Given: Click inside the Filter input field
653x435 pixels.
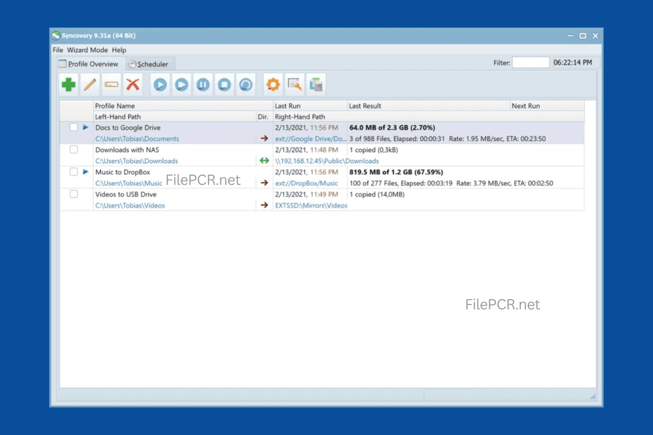Looking at the screenshot, I should [531, 63].
